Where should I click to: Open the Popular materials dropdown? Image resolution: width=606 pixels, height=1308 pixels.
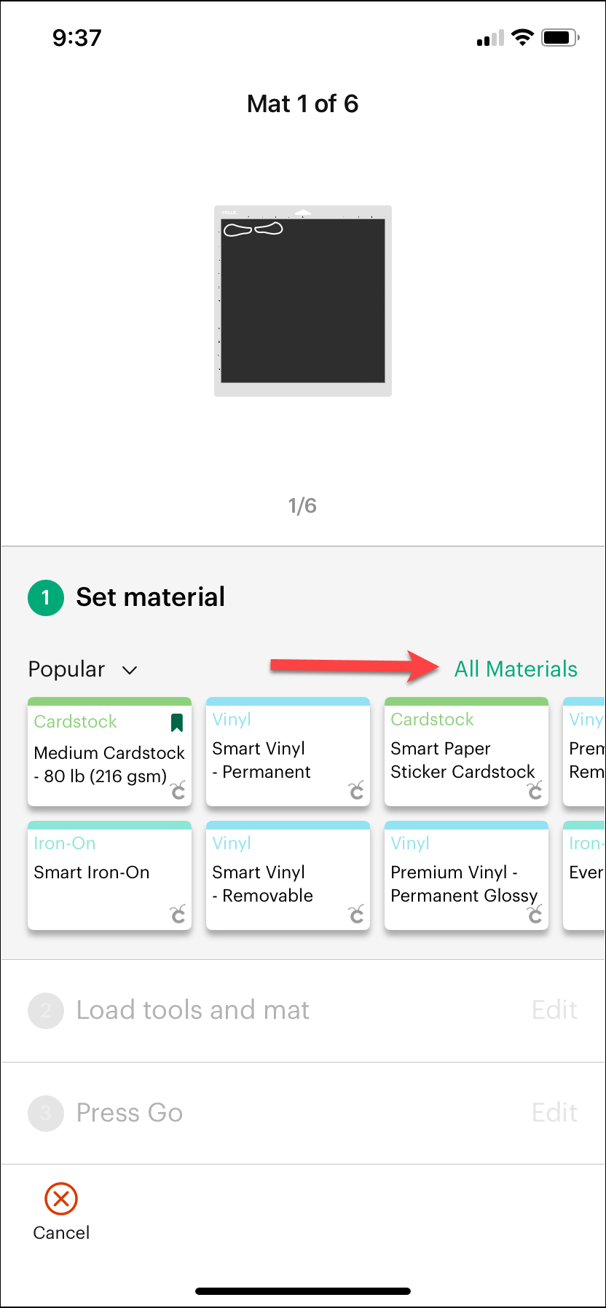tap(67, 669)
